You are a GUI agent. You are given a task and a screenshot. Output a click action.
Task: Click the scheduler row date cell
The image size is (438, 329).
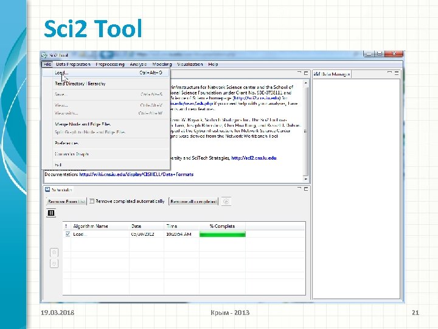(x=147, y=234)
